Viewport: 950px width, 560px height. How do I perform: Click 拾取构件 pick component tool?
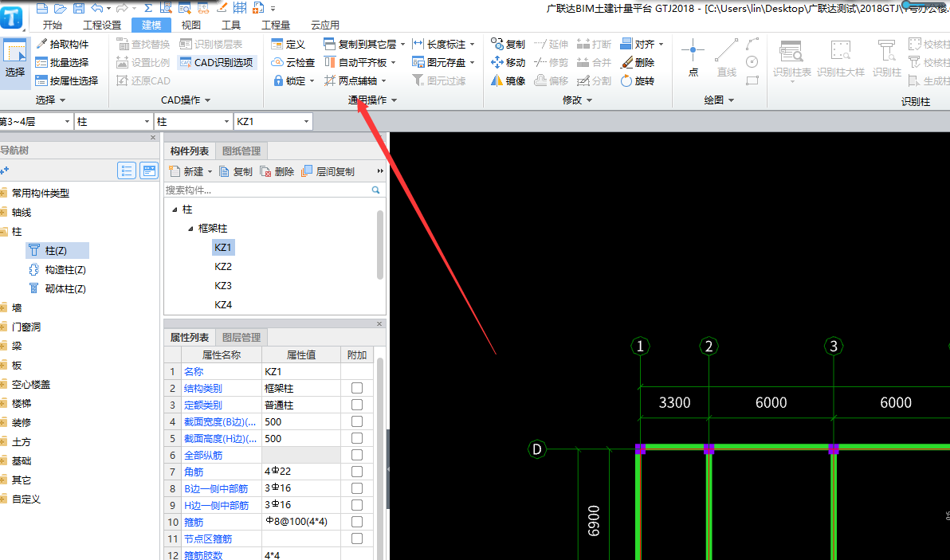tap(62, 44)
